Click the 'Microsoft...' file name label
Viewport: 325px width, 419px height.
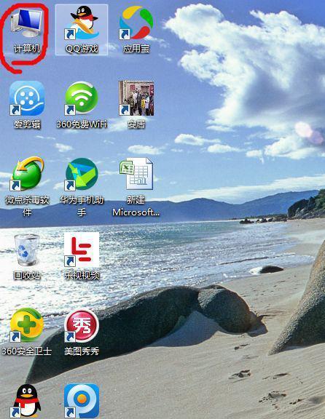coord(136,212)
